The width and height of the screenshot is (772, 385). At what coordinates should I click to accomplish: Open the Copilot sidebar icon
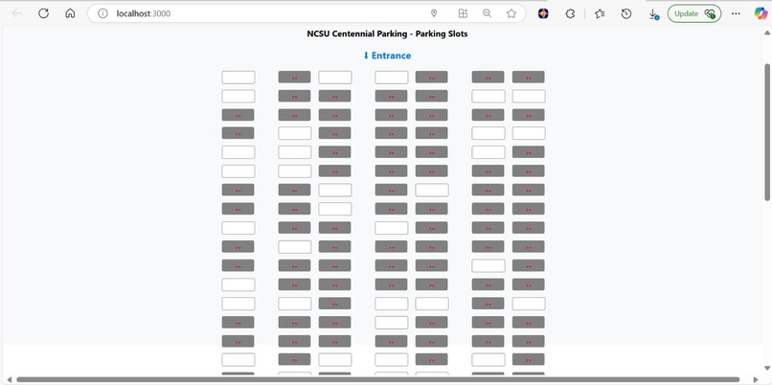[761, 13]
